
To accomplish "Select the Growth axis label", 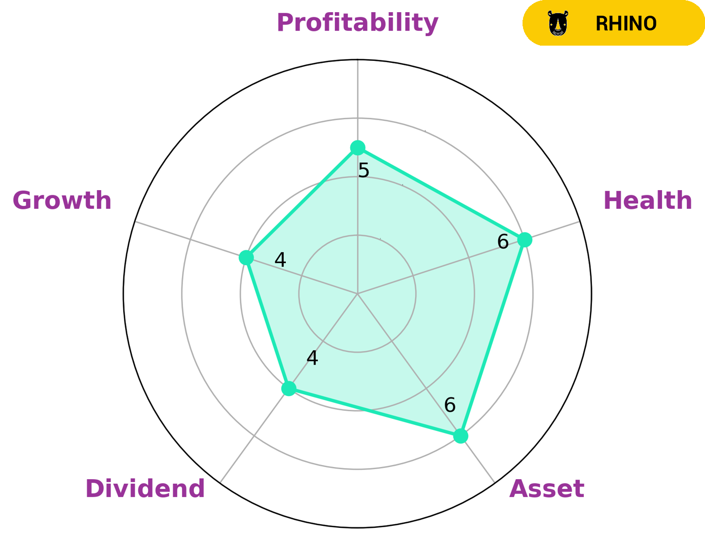I will click(x=62, y=201).
